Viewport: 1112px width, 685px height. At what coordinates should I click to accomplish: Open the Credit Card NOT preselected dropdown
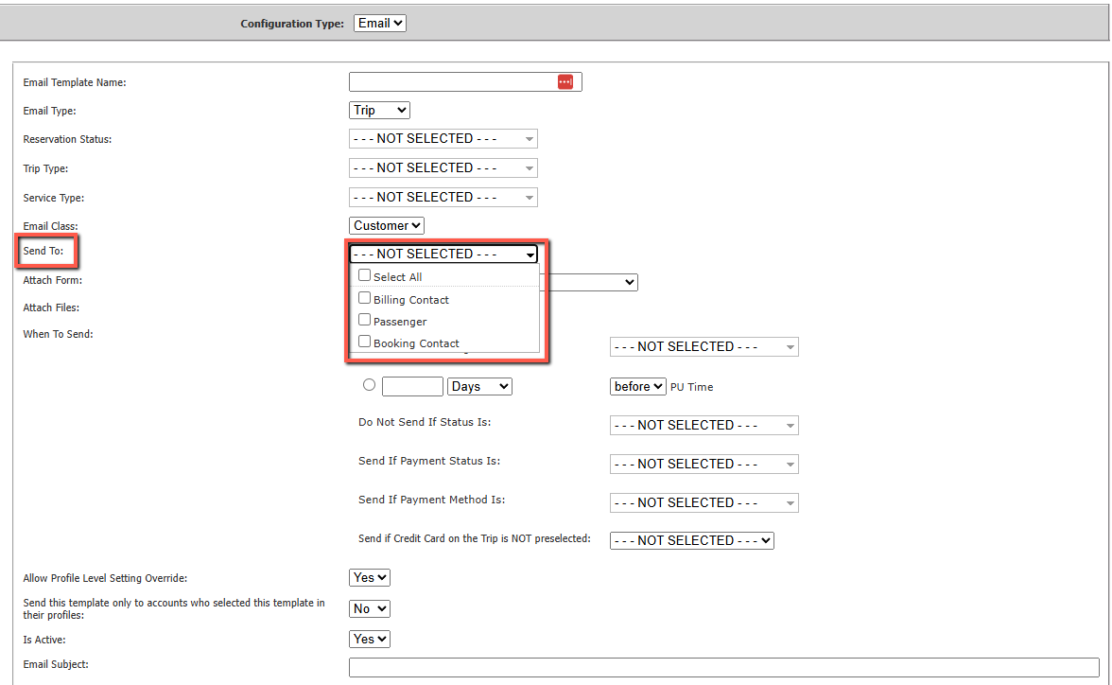[691, 540]
